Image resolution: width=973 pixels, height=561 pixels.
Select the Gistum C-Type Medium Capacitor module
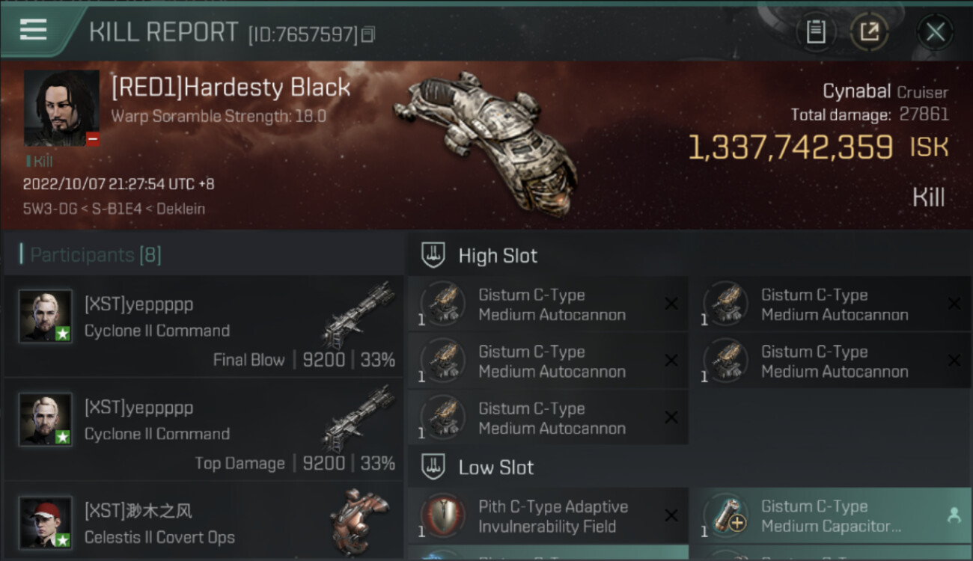click(x=831, y=516)
